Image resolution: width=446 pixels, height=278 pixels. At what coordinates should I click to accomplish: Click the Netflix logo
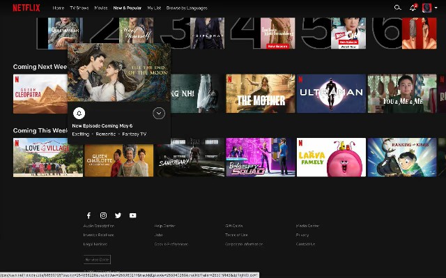tap(26, 8)
